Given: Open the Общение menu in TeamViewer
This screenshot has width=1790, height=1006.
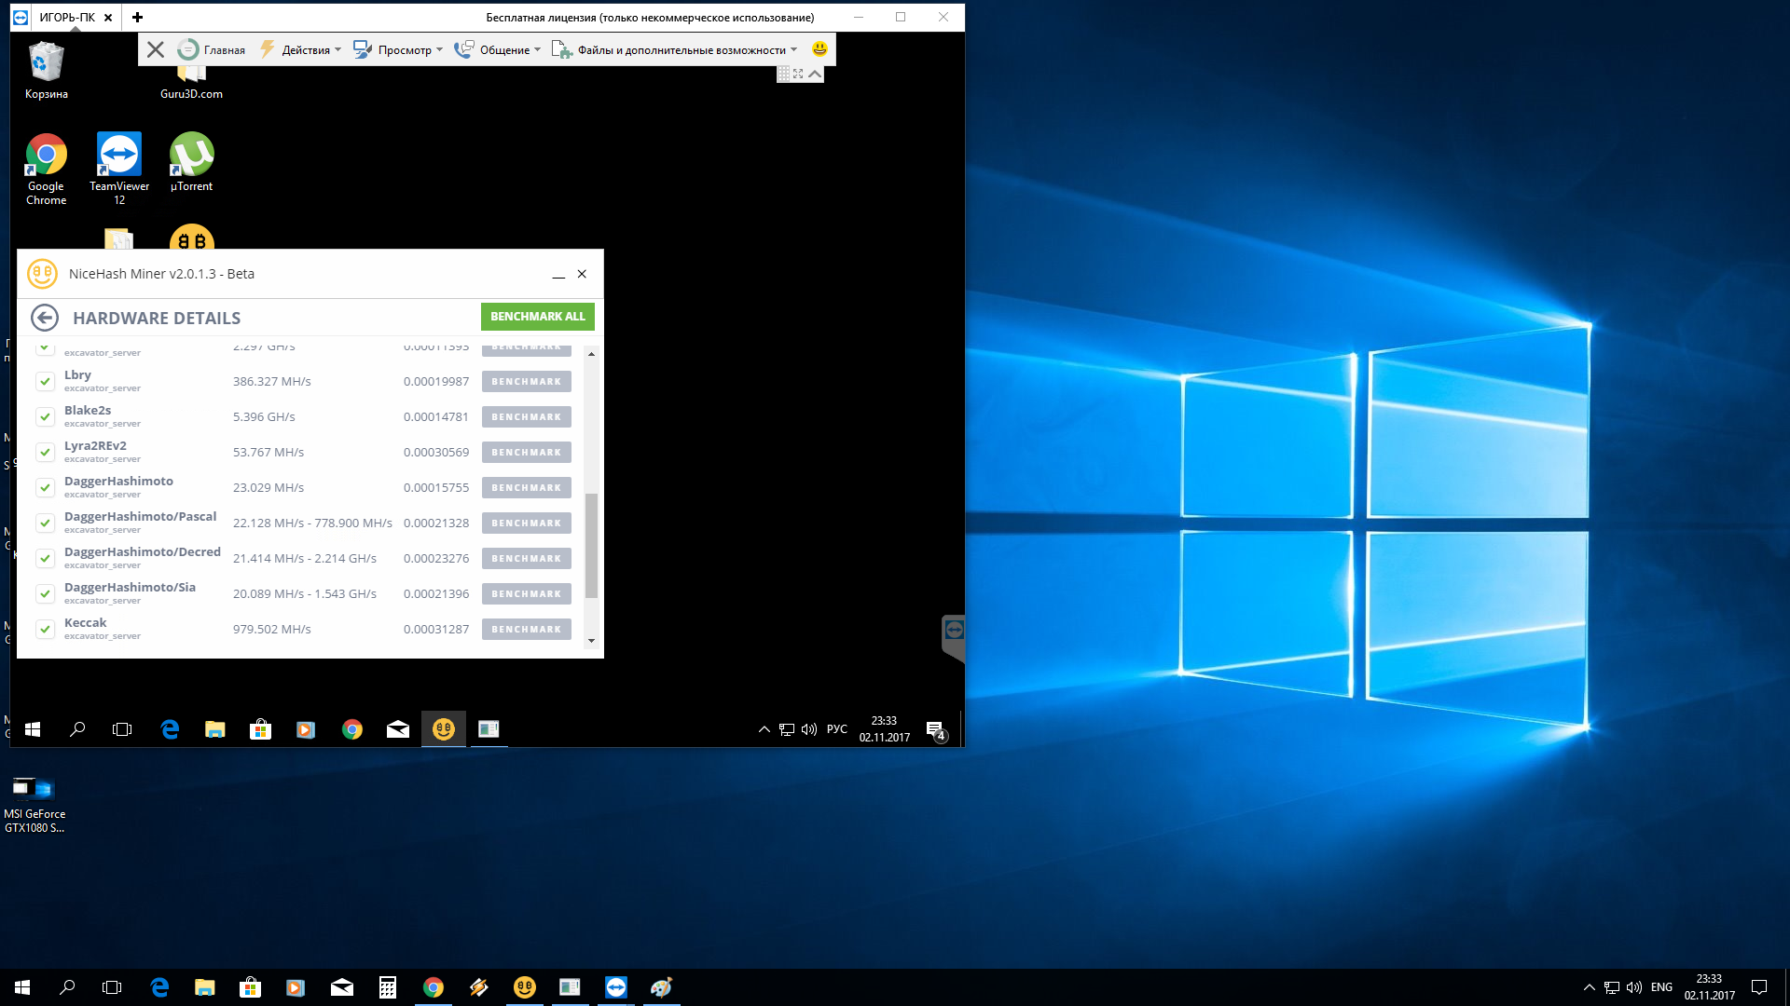Looking at the screenshot, I should (x=503, y=50).
